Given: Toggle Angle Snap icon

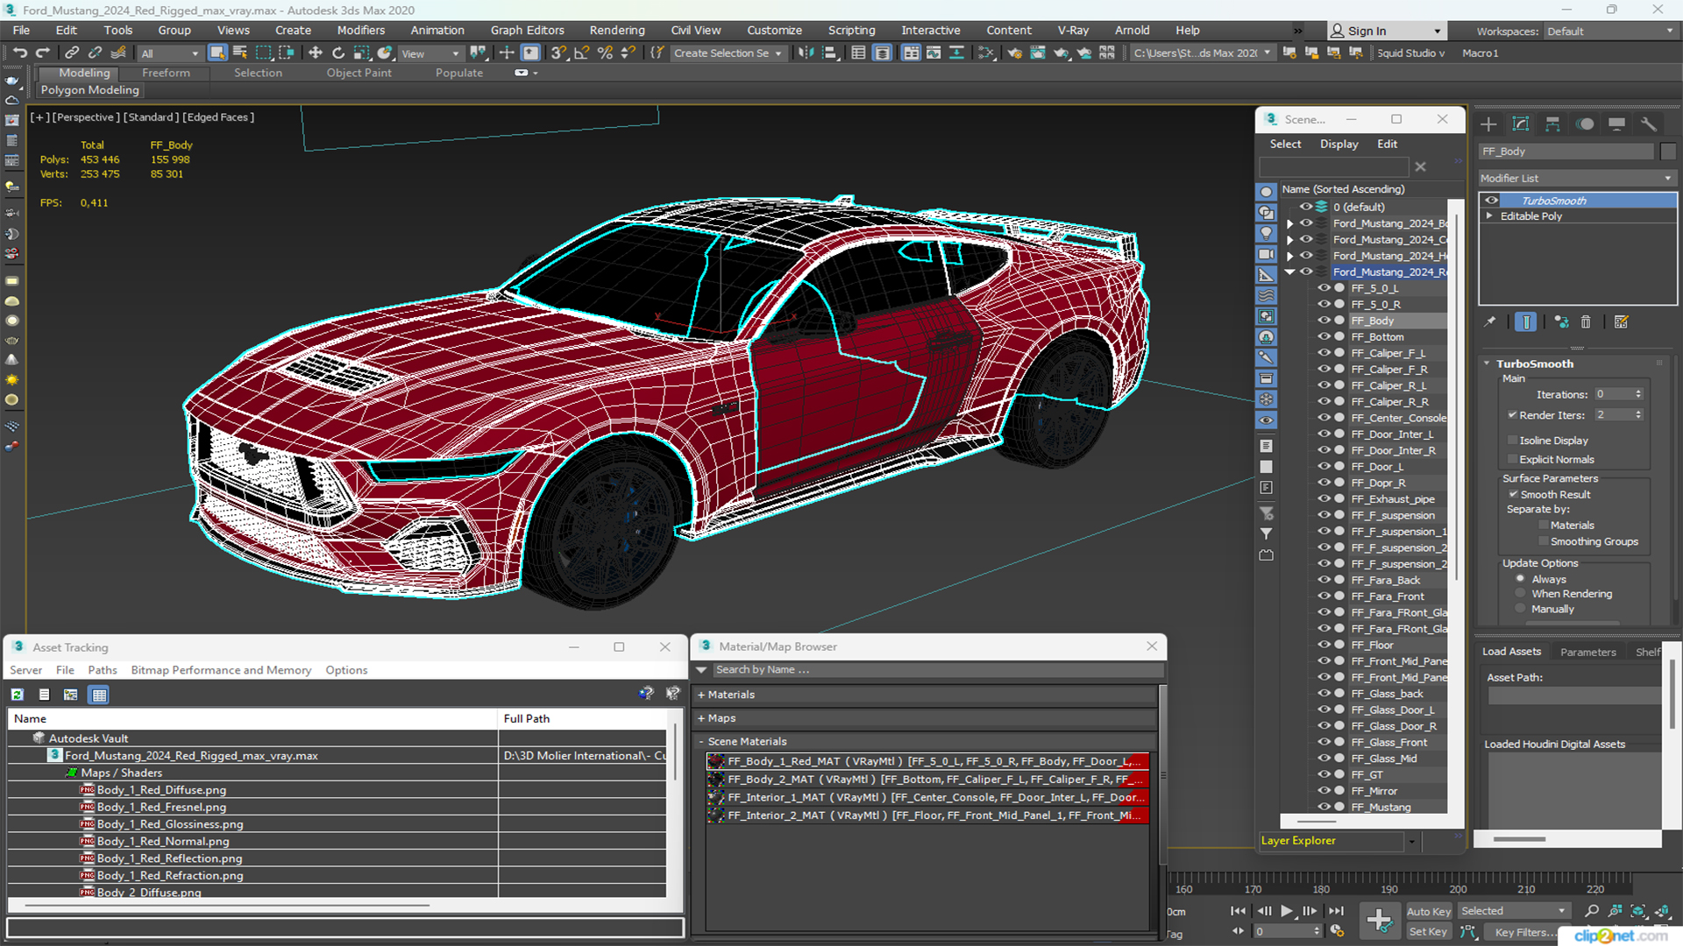Looking at the screenshot, I should [x=581, y=53].
